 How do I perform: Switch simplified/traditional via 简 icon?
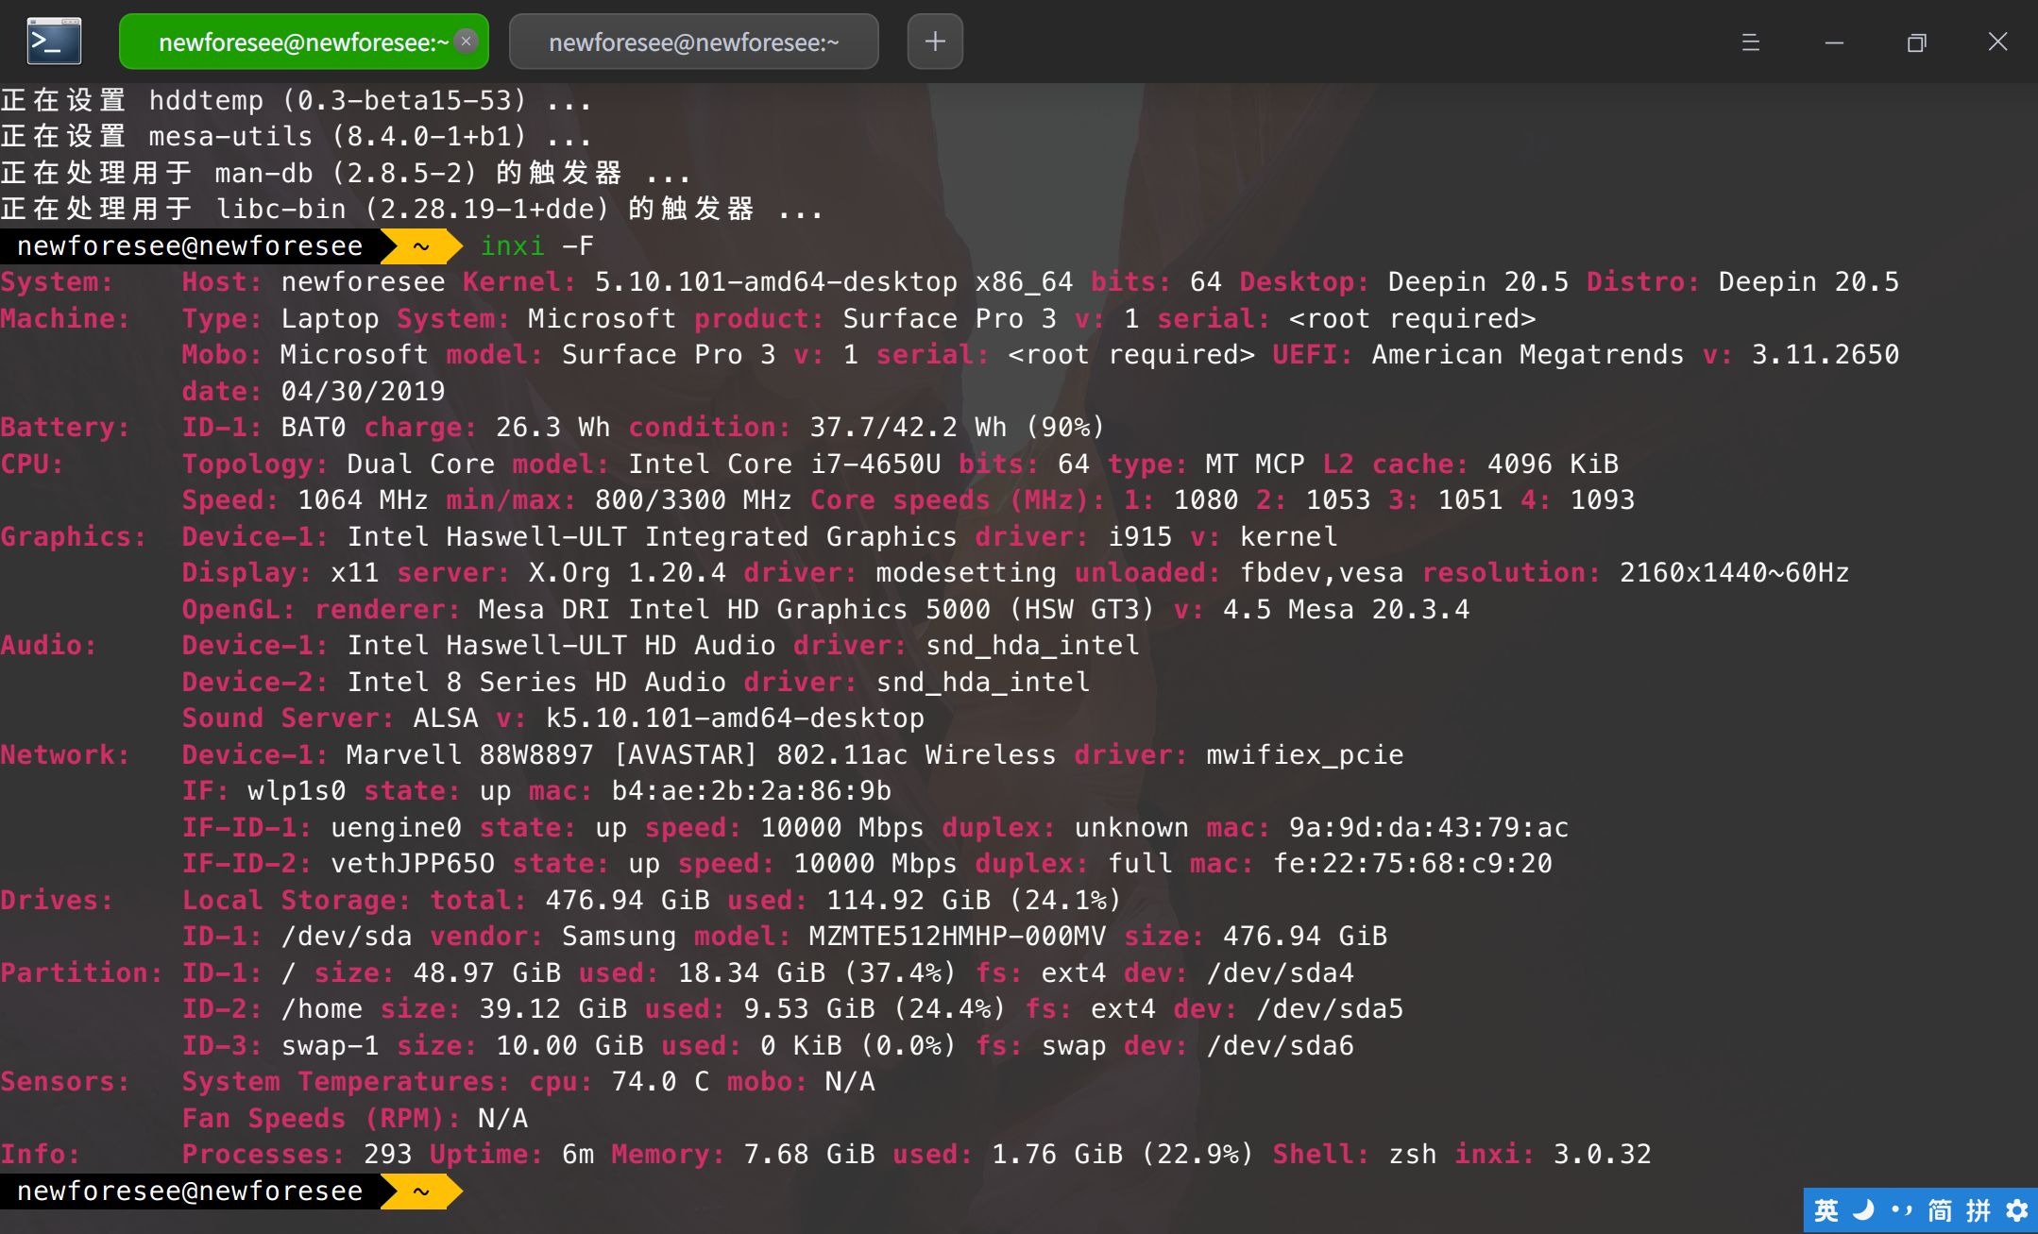click(1939, 1210)
